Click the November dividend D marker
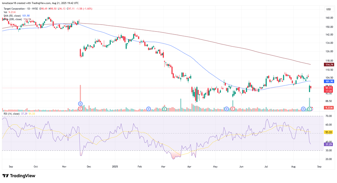Screen dimensions: 337x183 [80, 103]
